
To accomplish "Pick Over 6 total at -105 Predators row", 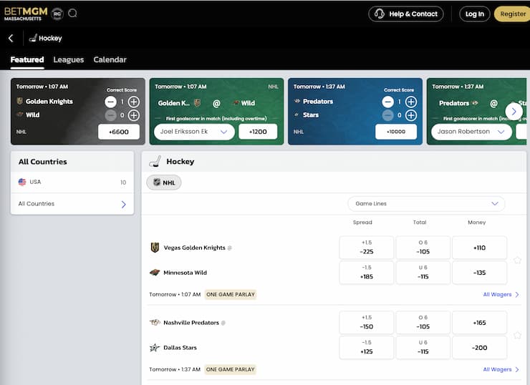I will [x=423, y=323].
